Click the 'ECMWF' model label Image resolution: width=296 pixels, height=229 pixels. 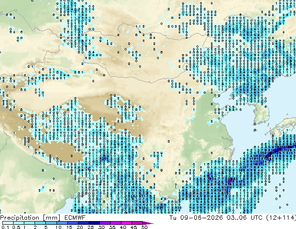click(x=75, y=218)
